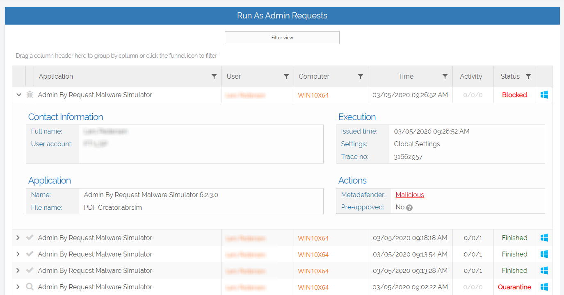This screenshot has height=295, width=564.
Task: Click WIN10X64 computer link in the Blocked row
Action: 313,95
